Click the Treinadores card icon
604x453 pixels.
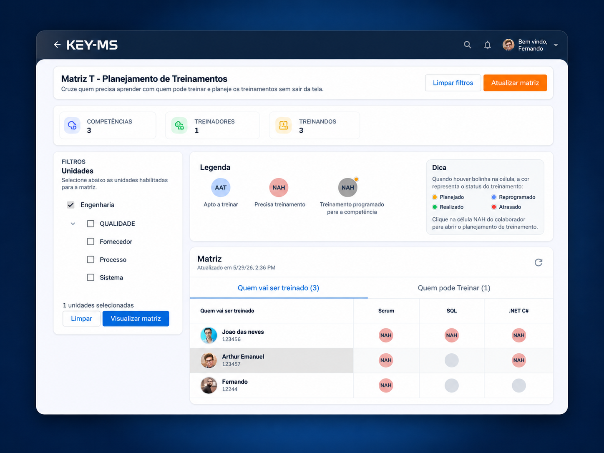click(x=179, y=125)
